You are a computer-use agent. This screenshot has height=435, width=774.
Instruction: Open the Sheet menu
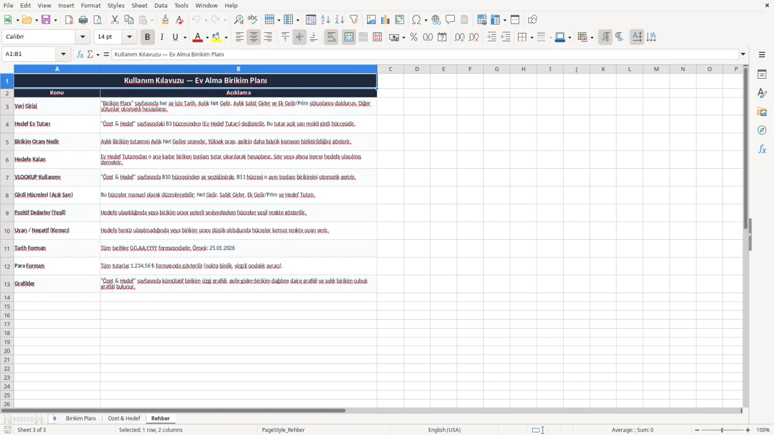[x=139, y=5]
